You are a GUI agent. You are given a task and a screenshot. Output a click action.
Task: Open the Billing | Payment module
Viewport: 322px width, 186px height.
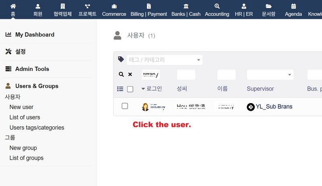coord(149,10)
